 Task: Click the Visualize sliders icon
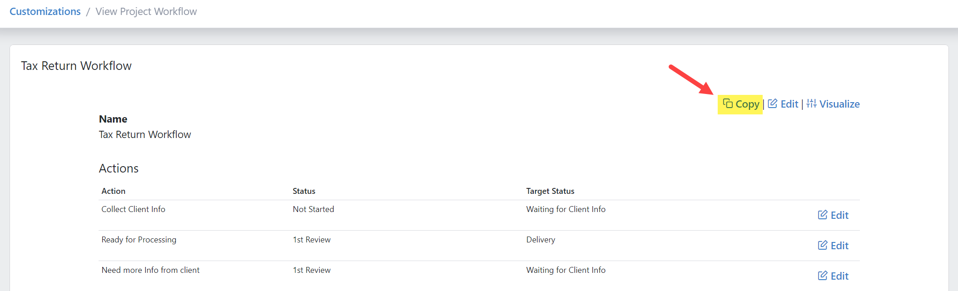[x=813, y=104]
